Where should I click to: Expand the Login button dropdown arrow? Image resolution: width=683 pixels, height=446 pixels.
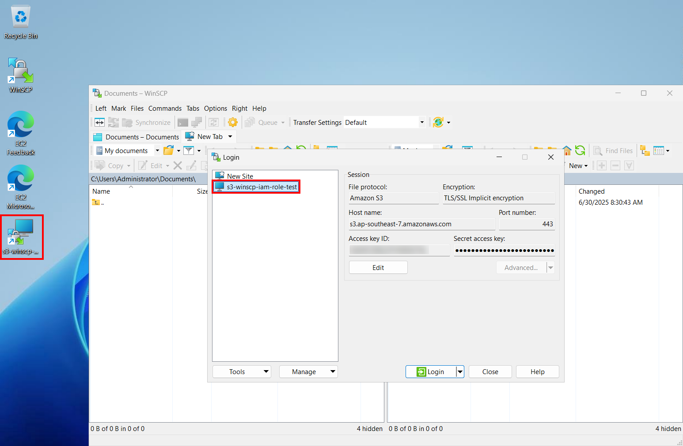[x=460, y=371]
